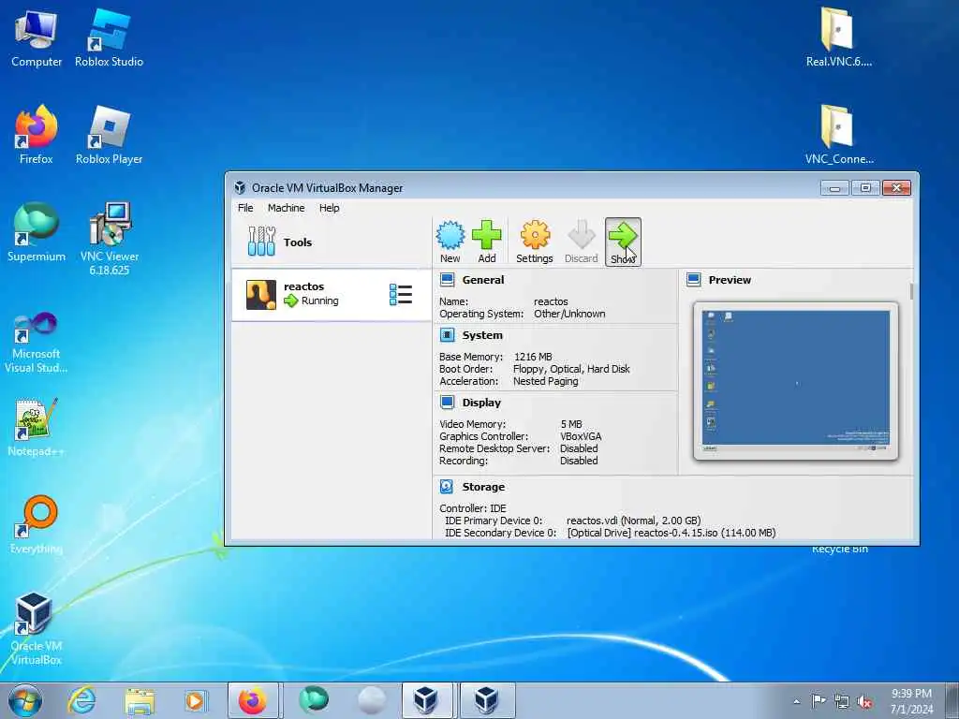Click the System section header
The image size is (959, 719).
tap(482, 335)
